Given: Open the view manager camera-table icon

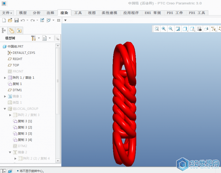Looking at the screenshot, I should pyautogui.click(x=199, y=29).
